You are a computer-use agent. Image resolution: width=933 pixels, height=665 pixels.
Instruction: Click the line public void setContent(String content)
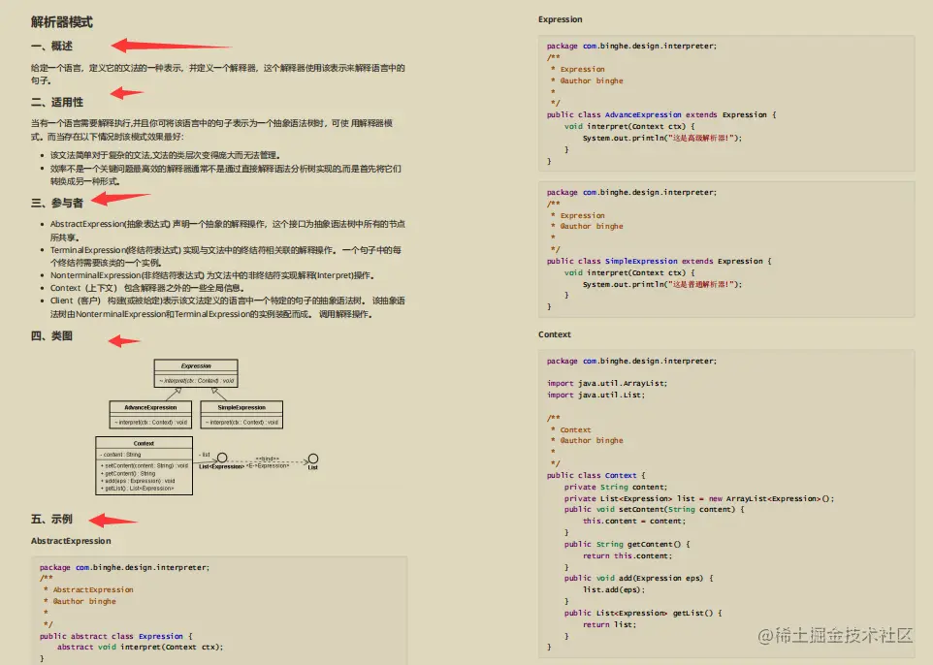click(655, 510)
